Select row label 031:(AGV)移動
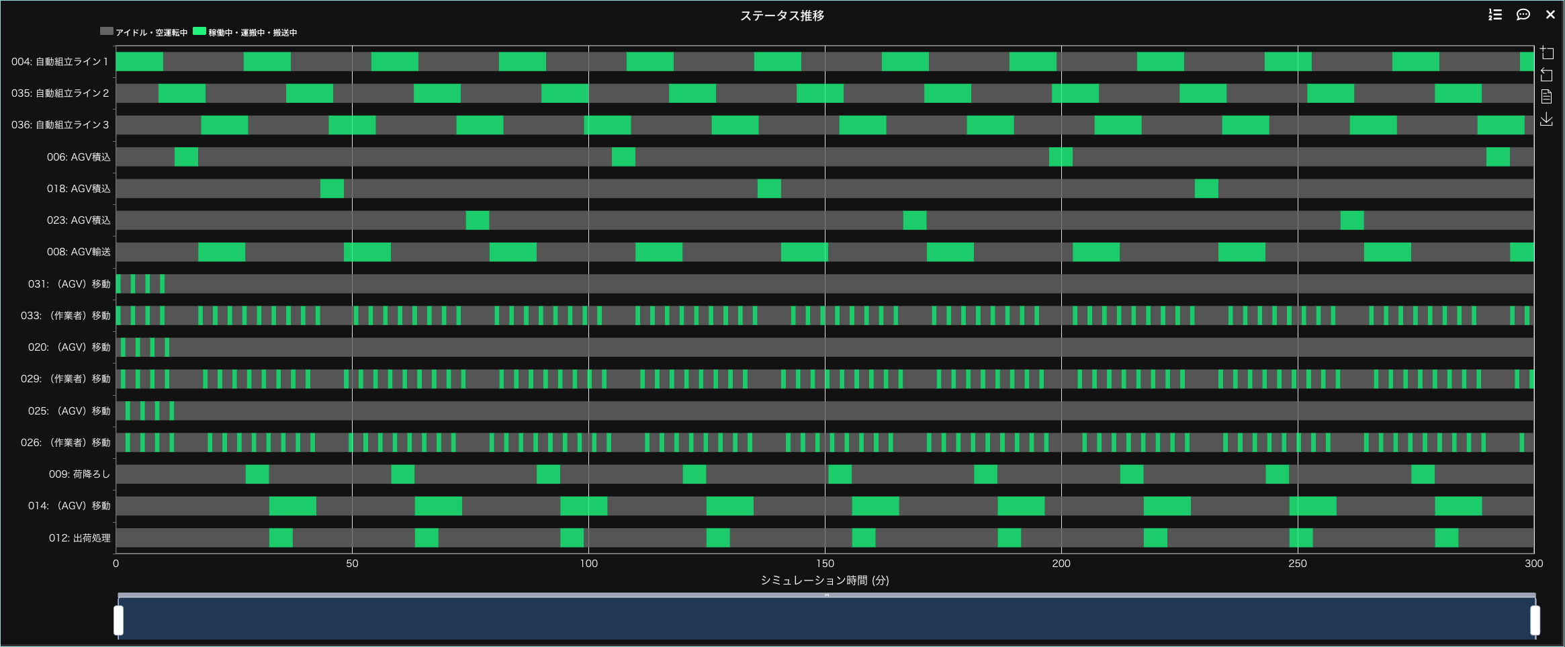The width and height of the screenshot is (1565, 647). click(69, 284)
